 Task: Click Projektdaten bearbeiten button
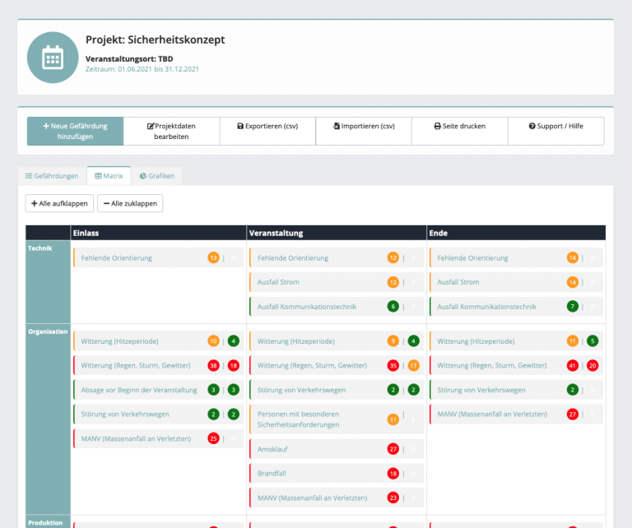click(171, 132)
